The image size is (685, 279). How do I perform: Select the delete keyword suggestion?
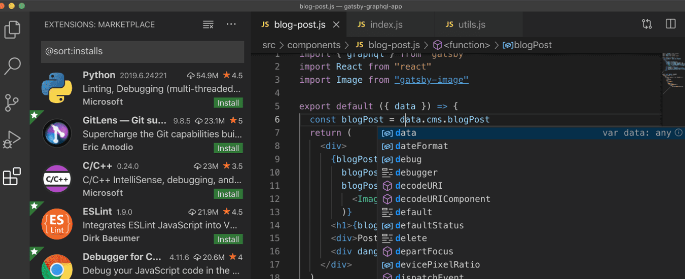531,238
